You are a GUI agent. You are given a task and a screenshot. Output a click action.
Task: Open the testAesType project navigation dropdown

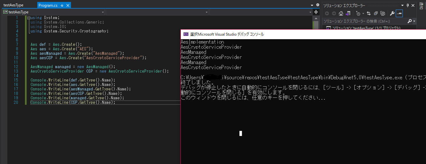(53, 12)
